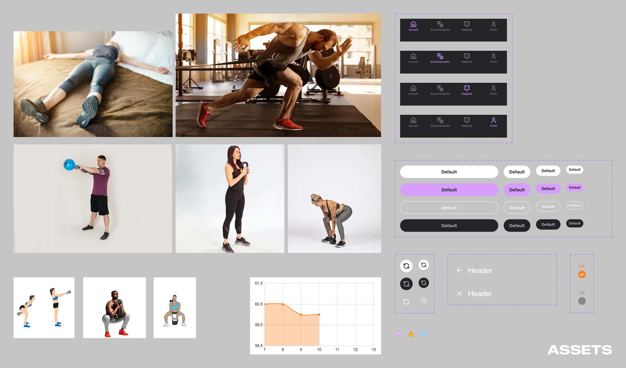This screenshot has height=368, width=626.
Task: Click the back arrow beside Header
Action: [459, 270]
